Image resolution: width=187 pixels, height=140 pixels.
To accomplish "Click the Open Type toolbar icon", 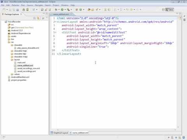I will coord(89,10).
